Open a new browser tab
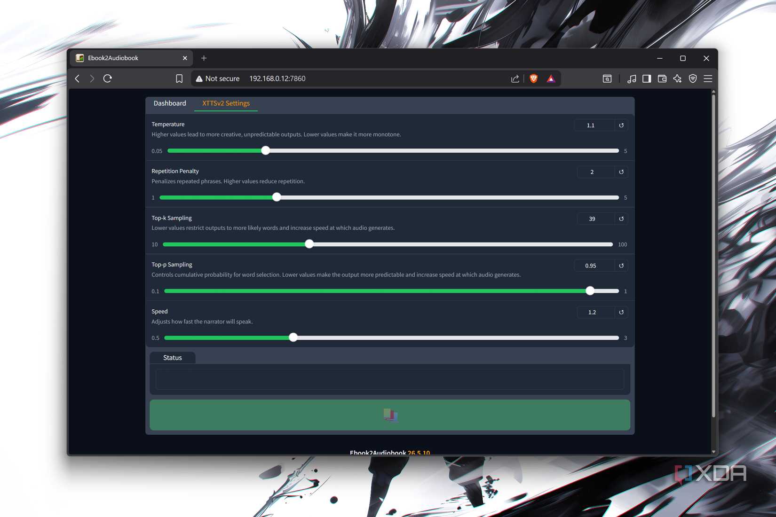The width and height of the screenshot is (776, 517). [204, 58]
